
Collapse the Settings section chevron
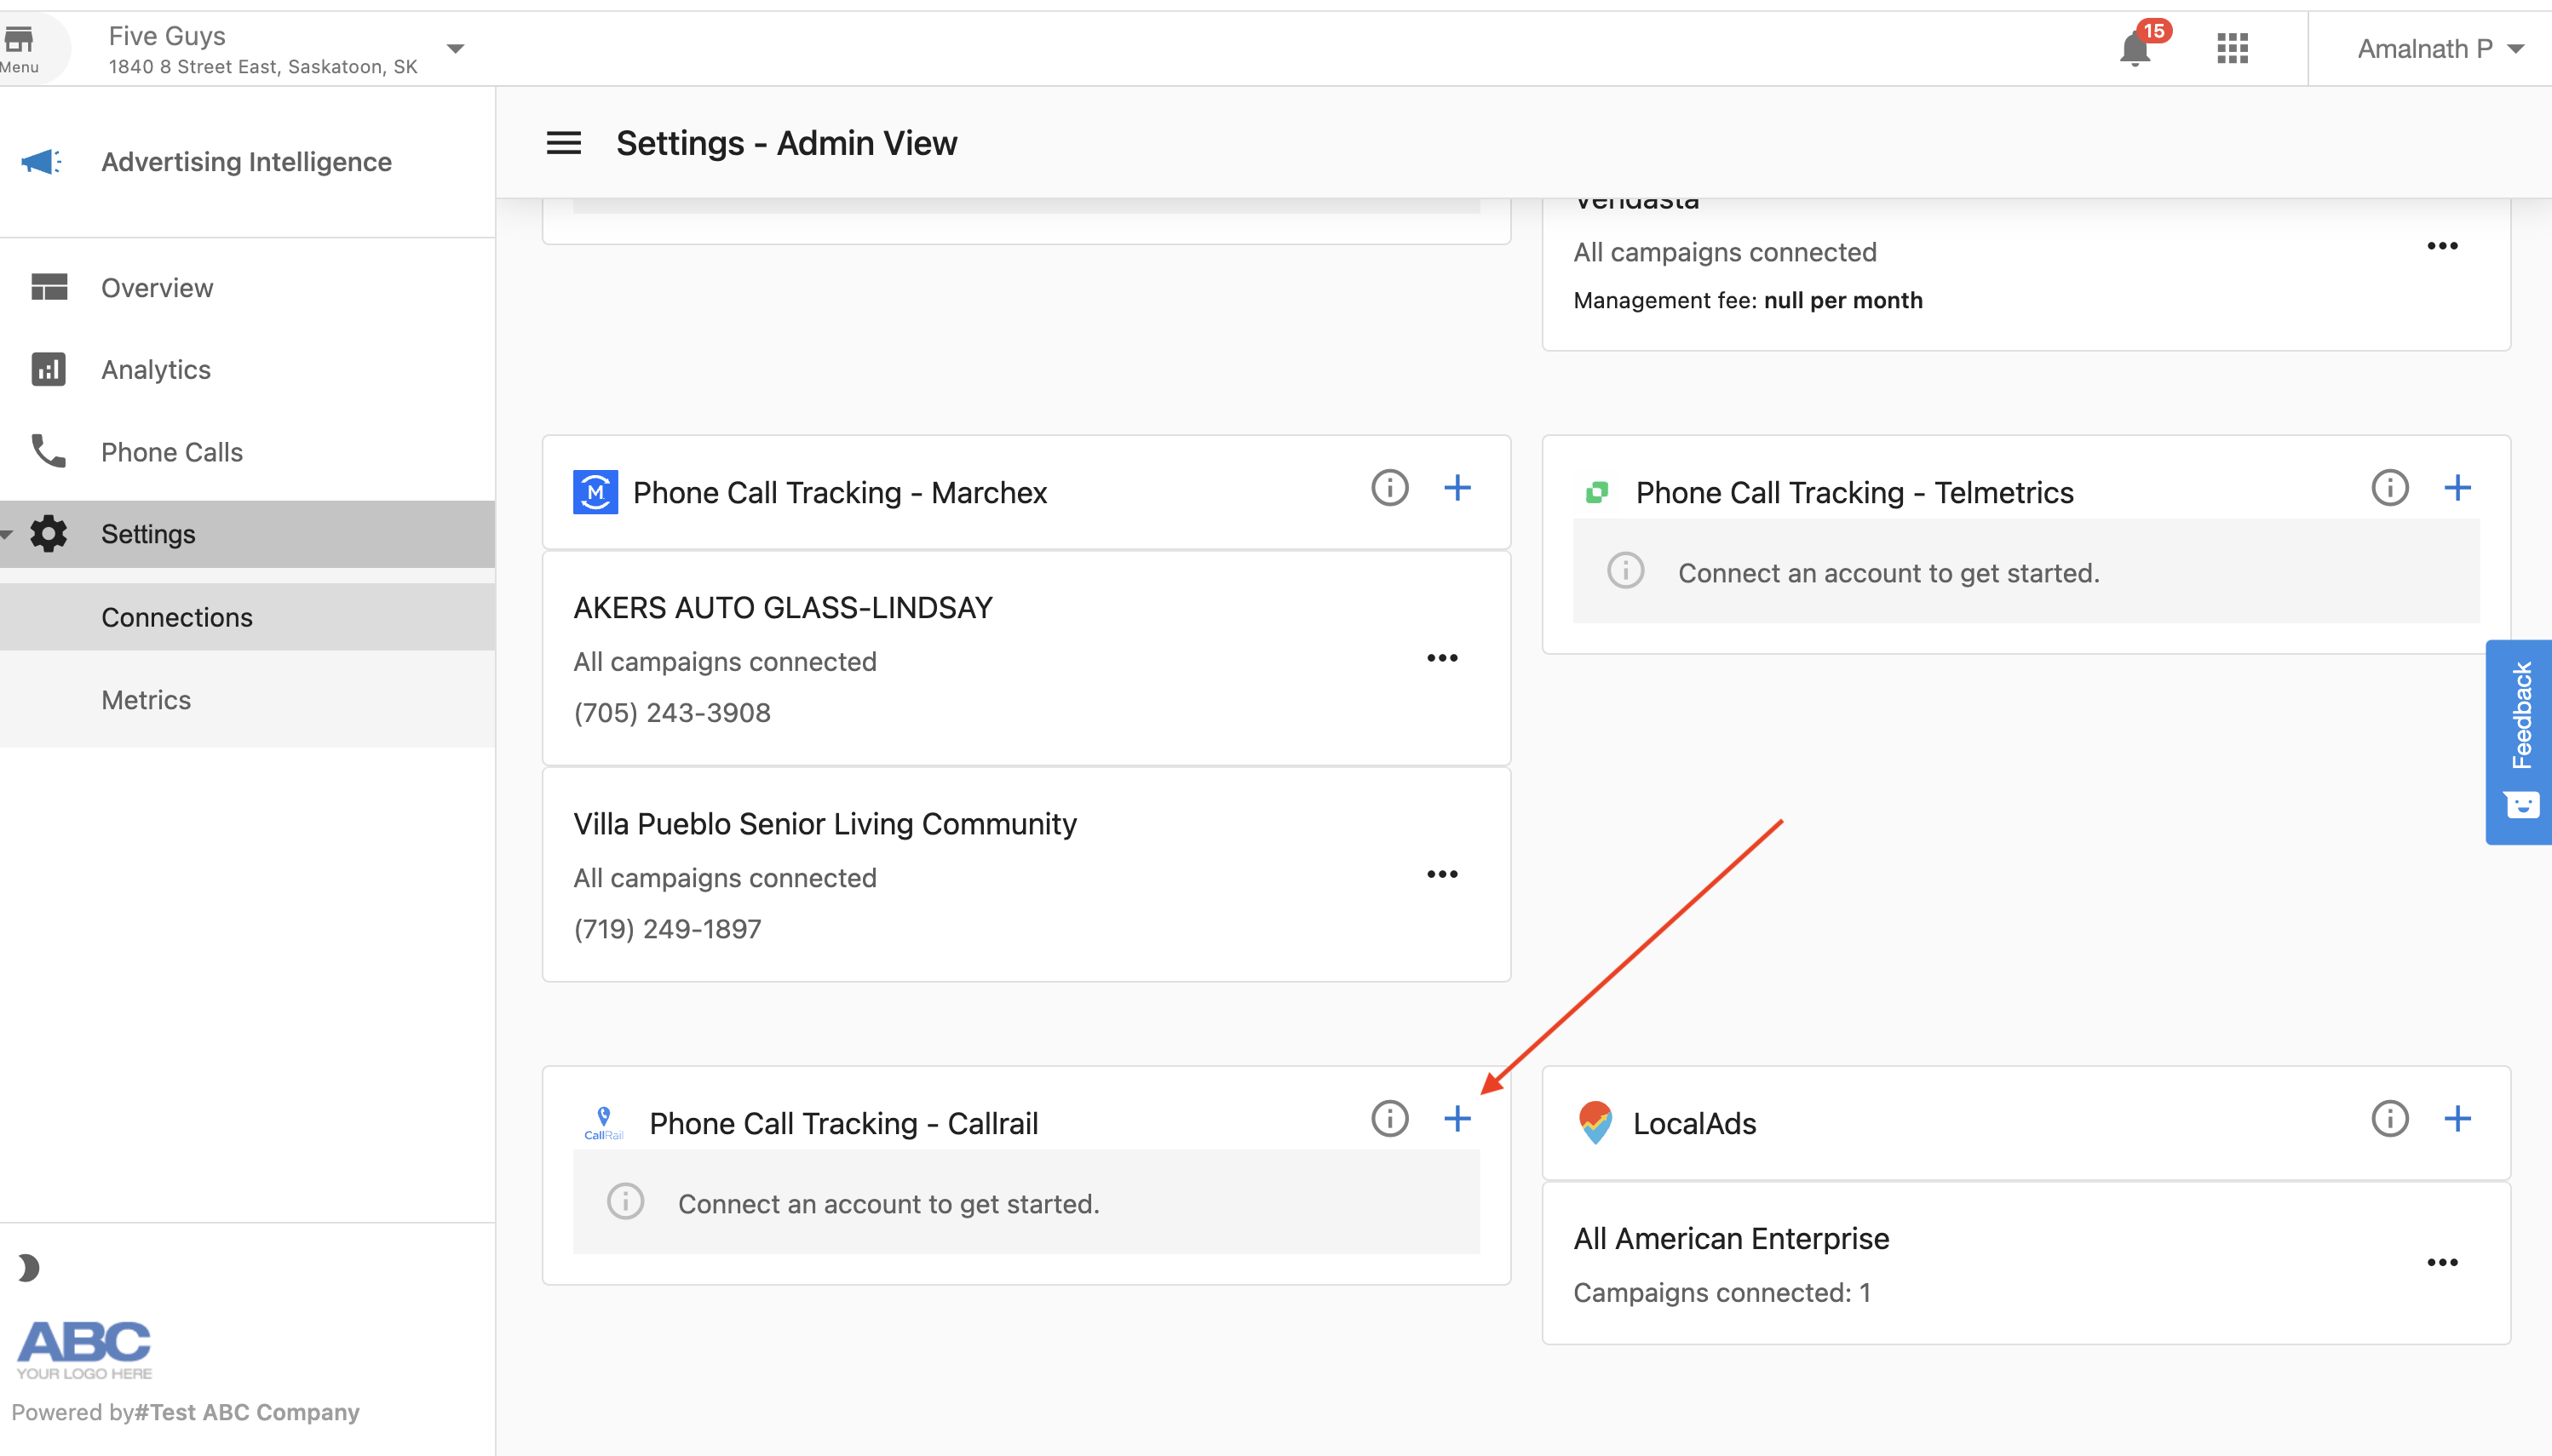(8, 534)
